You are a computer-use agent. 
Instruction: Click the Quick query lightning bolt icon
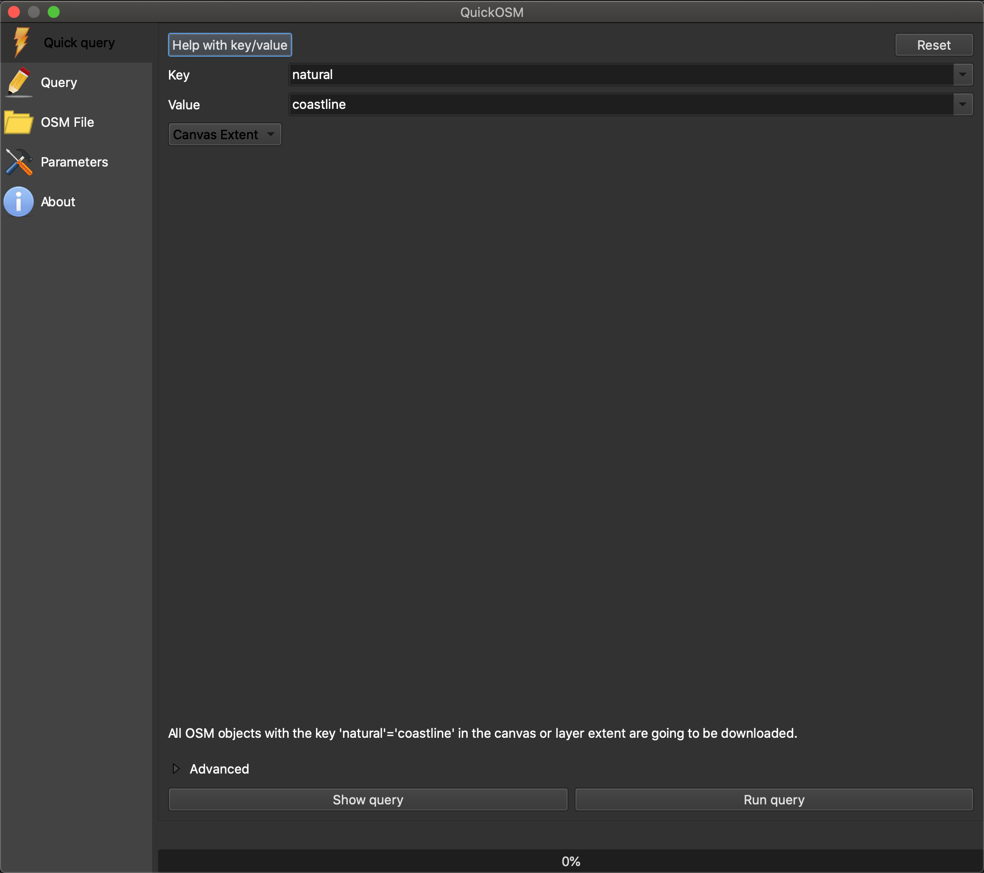click(x=21, y=42)
